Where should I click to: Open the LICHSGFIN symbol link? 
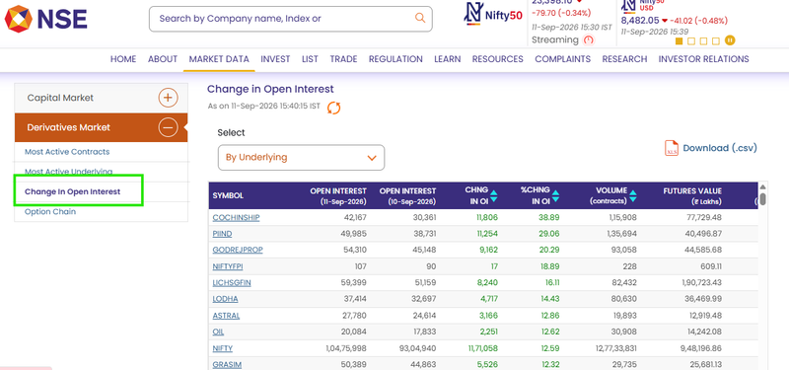(x=232, y=282)
